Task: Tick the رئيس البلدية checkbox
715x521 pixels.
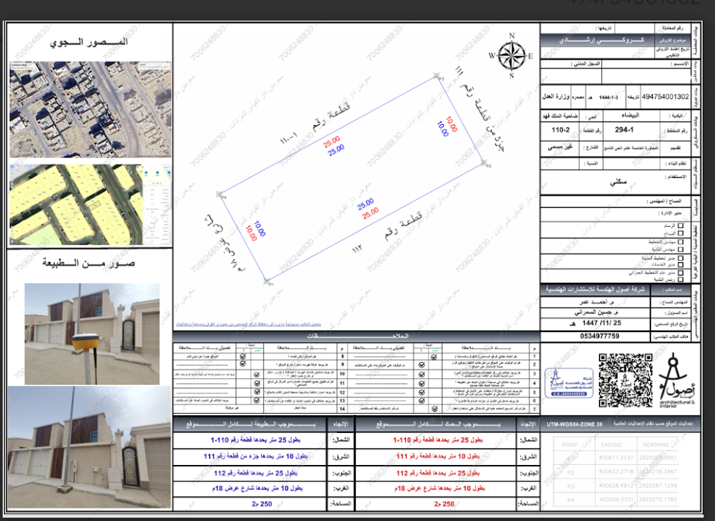Action: pos(680,280)
